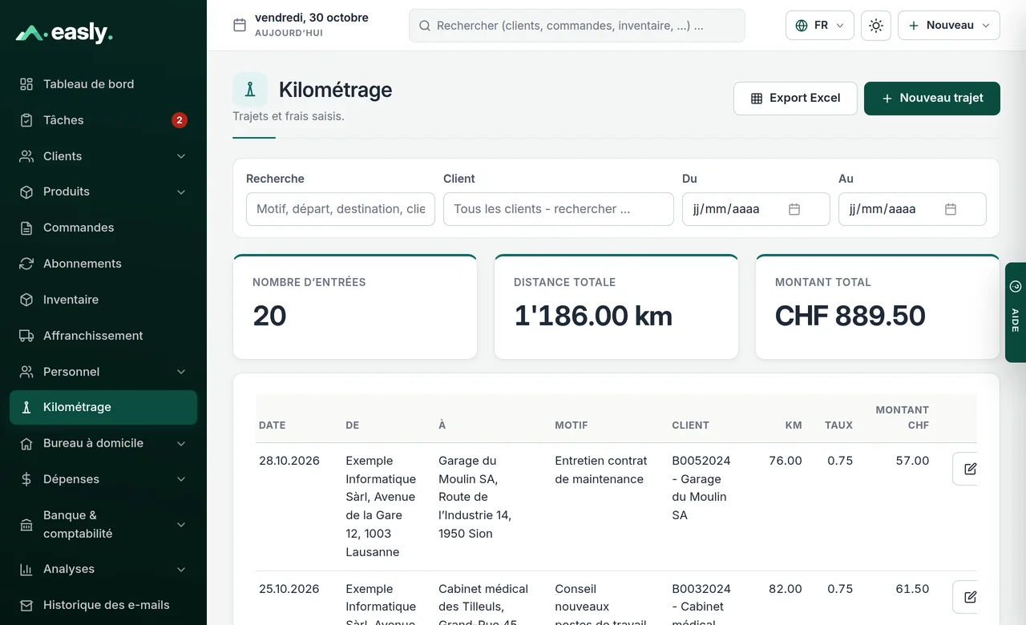Click the MONTANT CHF column header
The height and width of the screenshot is (625, 1026).
(x=903, y=417)
